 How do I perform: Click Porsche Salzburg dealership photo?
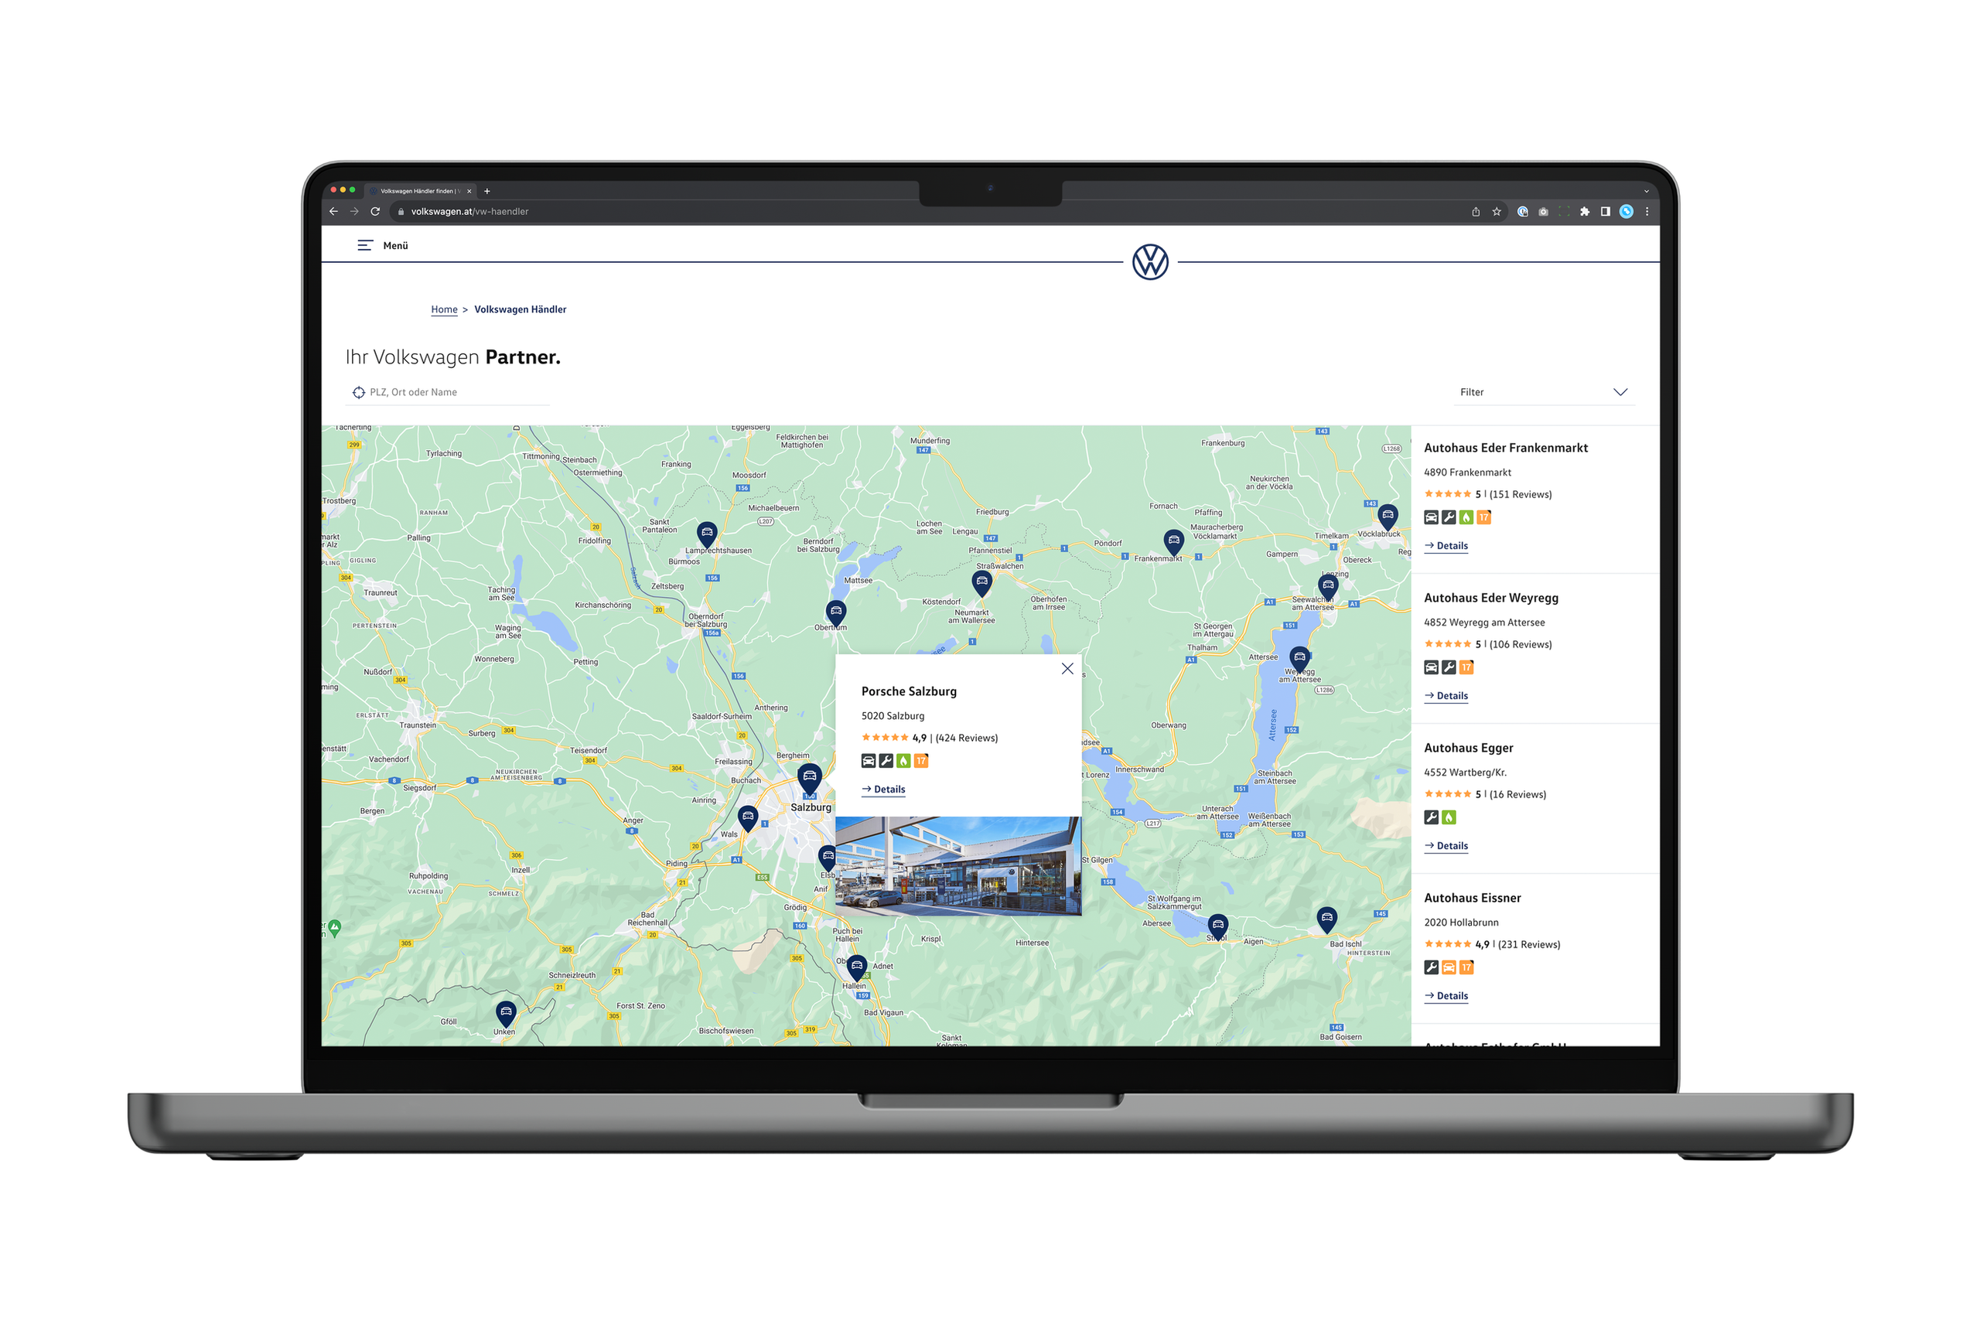click(x=958, y=865)
